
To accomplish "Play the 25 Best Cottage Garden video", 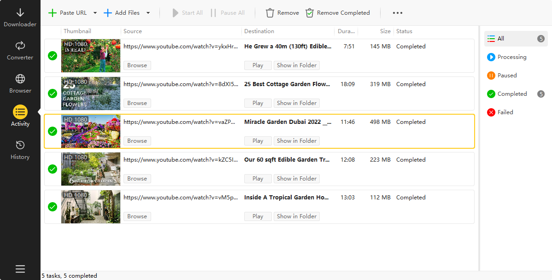I will 258,103.
